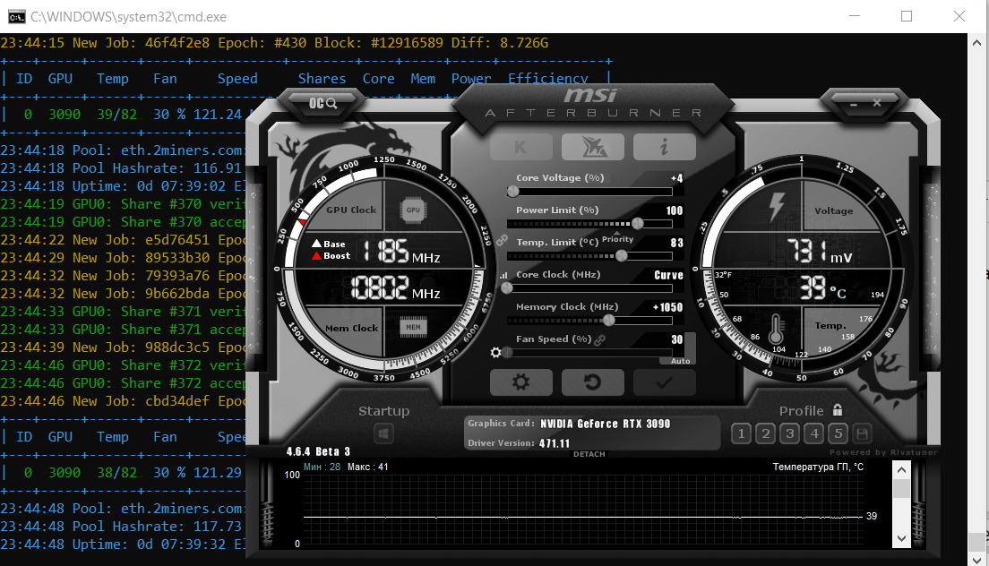Click the Температура ГП, °C graph label
Screen dimensions: 989x566
818,467
